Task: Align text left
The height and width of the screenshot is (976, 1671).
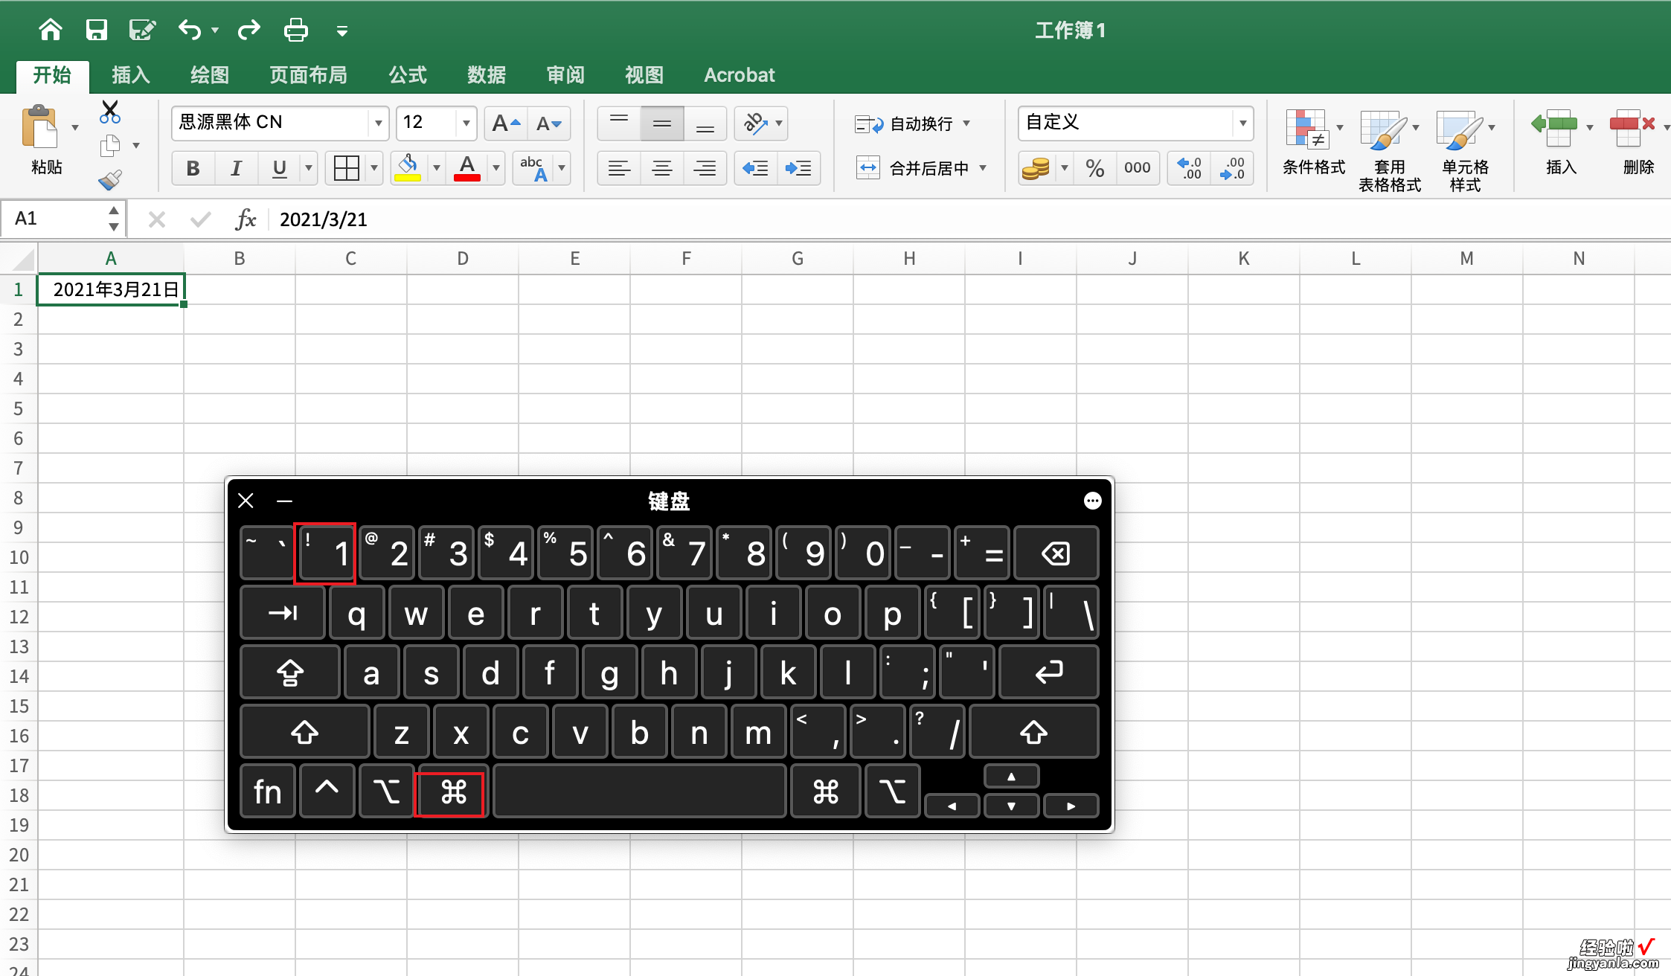Action: pos(619,168)
